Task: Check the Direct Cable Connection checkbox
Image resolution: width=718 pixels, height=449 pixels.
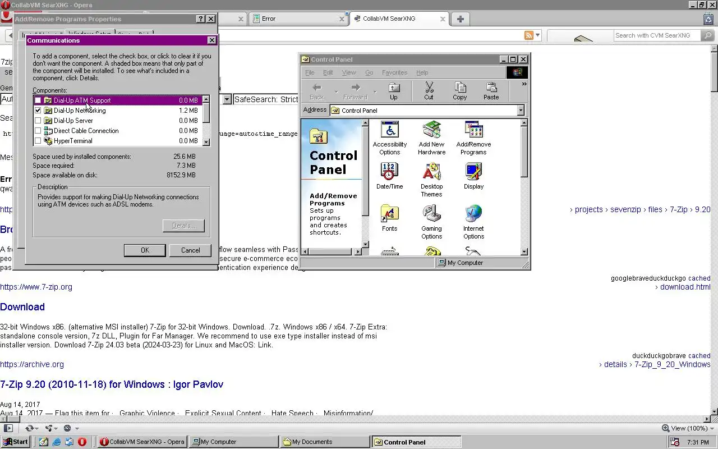Action: [x=38, y=131]
